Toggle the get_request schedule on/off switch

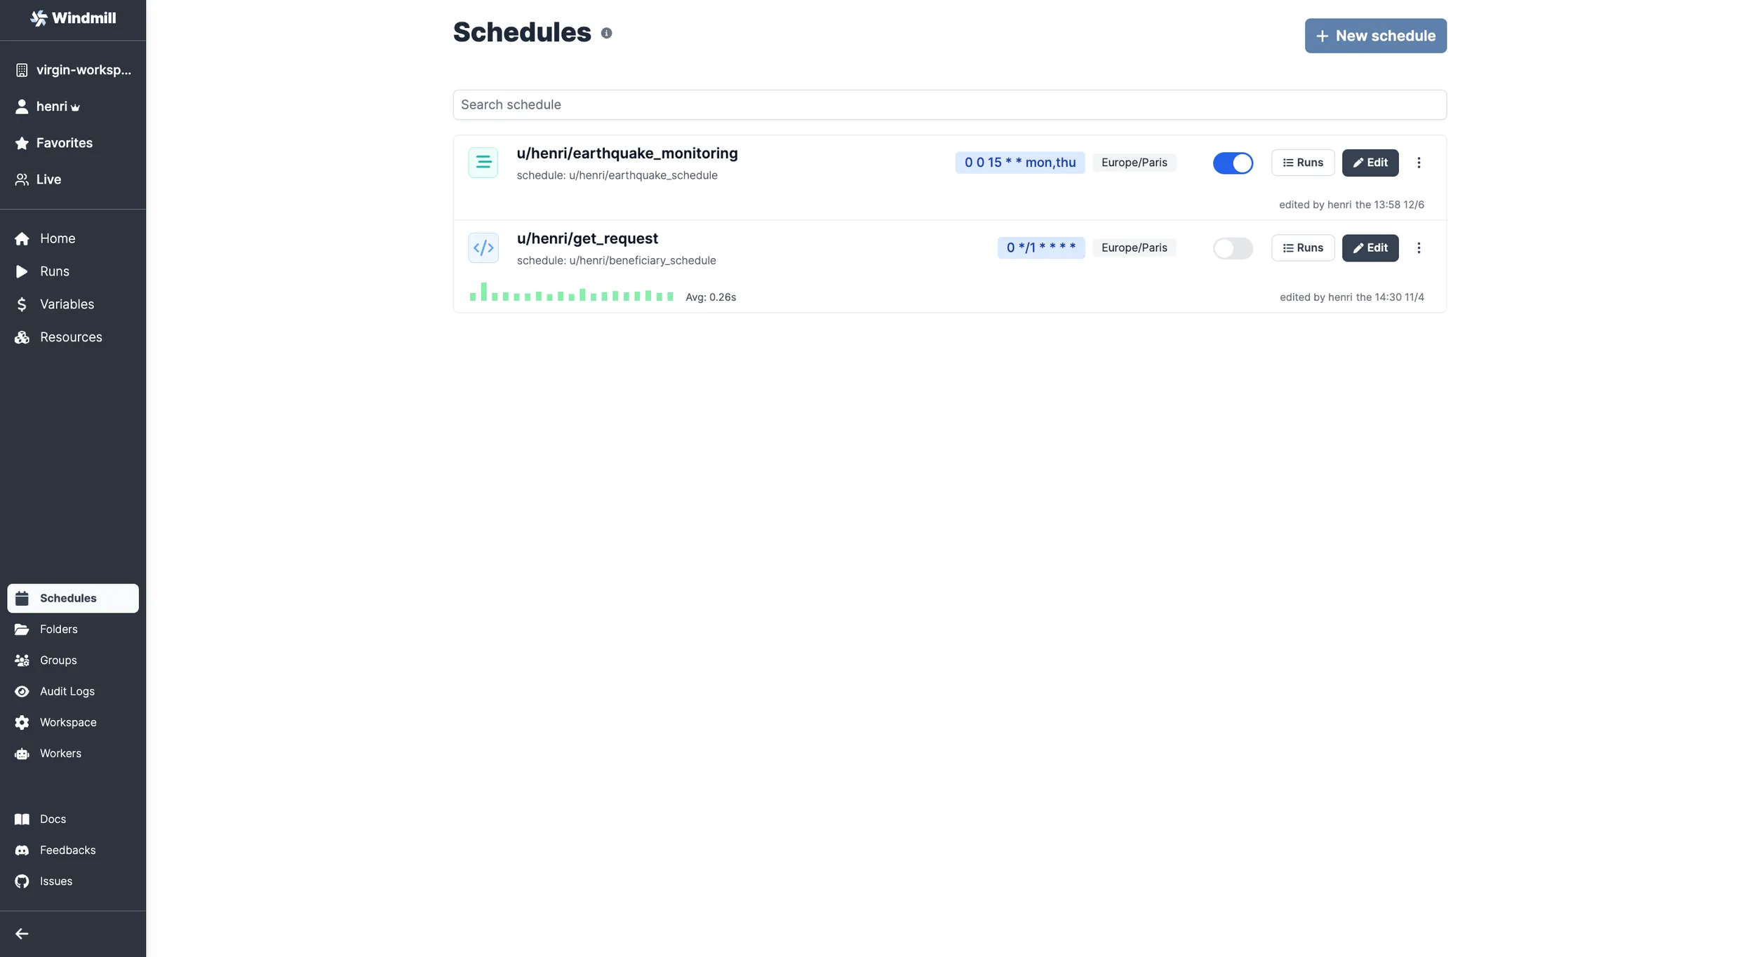[1233, 247]
